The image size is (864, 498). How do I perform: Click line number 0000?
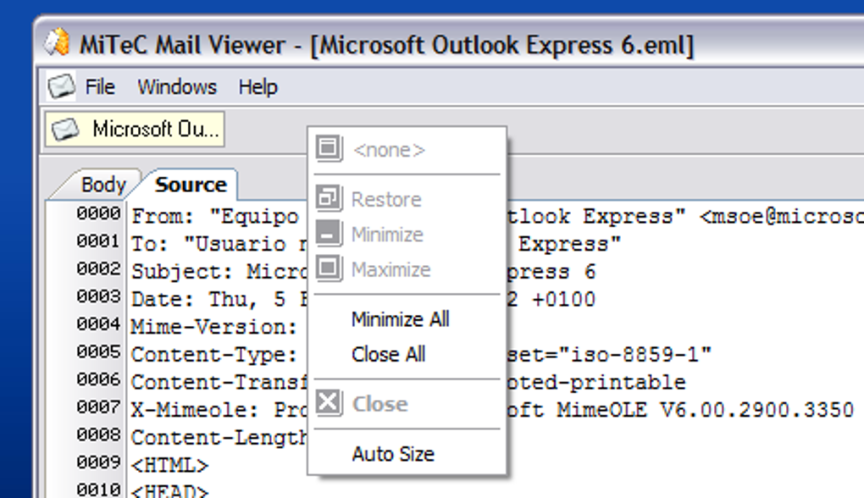pos(98,213)
